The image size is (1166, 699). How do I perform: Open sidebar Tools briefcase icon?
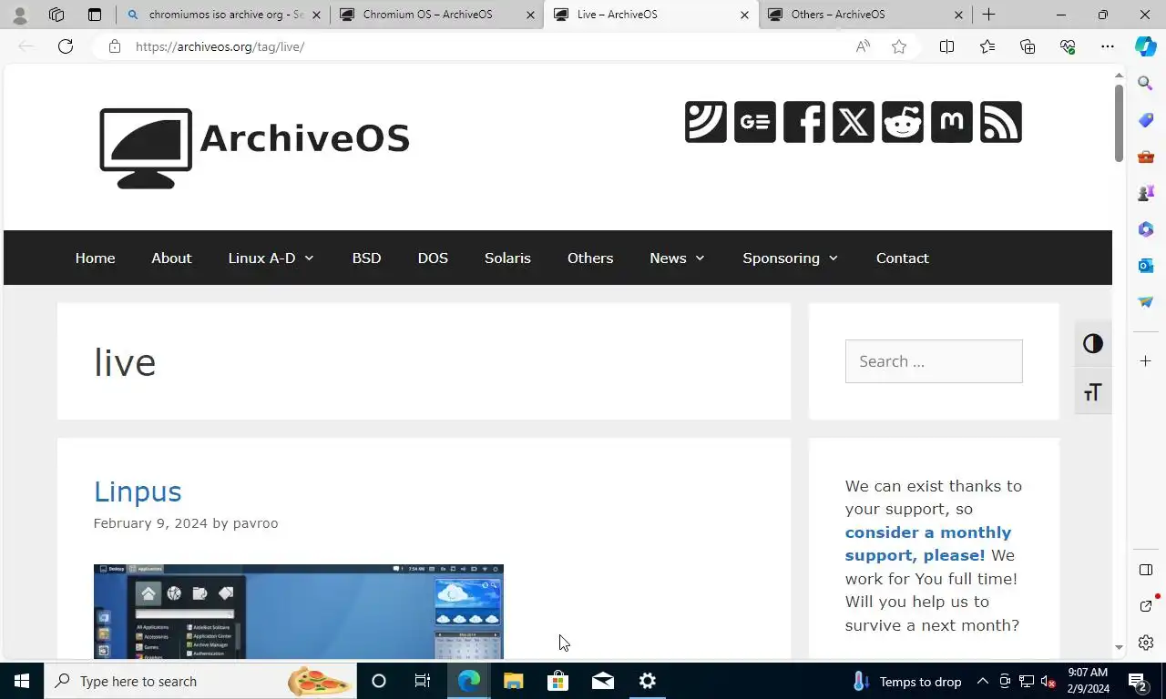tap(1146, 157)
